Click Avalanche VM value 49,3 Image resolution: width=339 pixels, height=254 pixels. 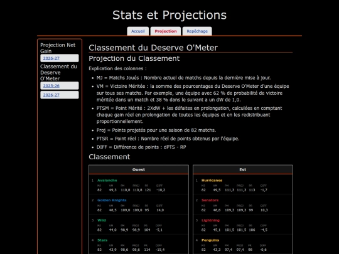pyautogui.click(x=112, y=190)
